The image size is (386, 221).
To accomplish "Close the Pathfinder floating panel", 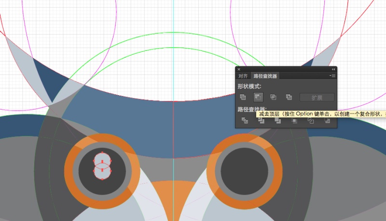I will click(x=239, y=69).
